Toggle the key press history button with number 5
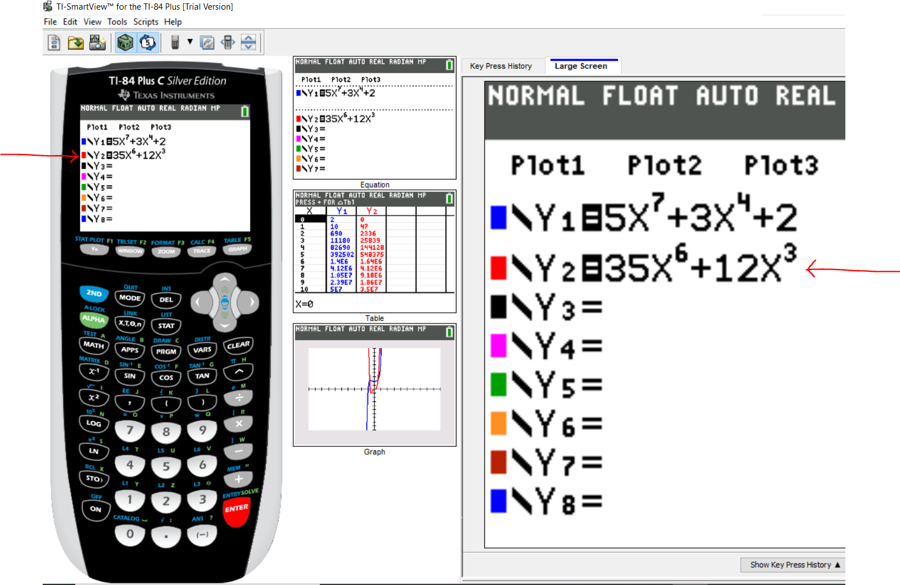The height and width of the screenshot is (585, 900). coord(147,43)
